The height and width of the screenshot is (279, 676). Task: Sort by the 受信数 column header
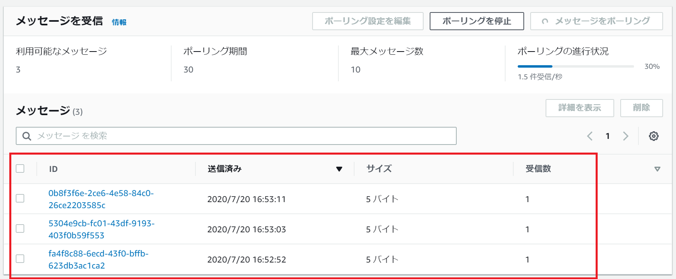click(538, 169)
